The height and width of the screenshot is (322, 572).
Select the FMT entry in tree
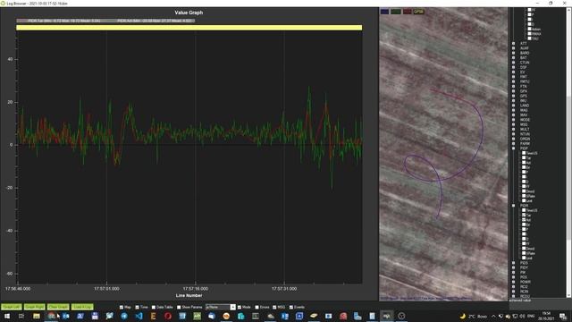[524, 76]
